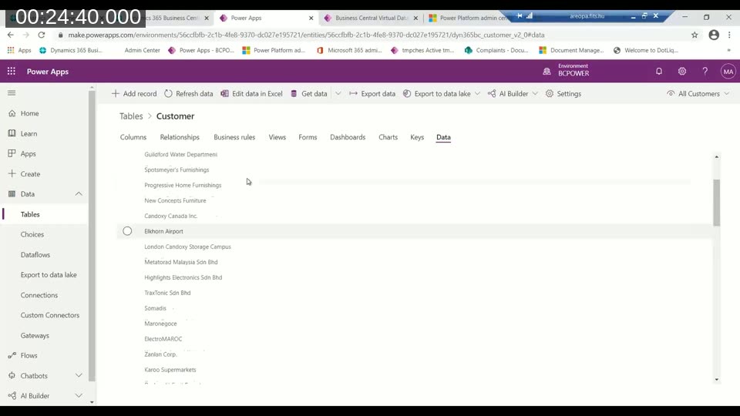Switch to the Views tab
Image resolution: width=740 pixels, height=416 pixels.
[x=277, y=137]
